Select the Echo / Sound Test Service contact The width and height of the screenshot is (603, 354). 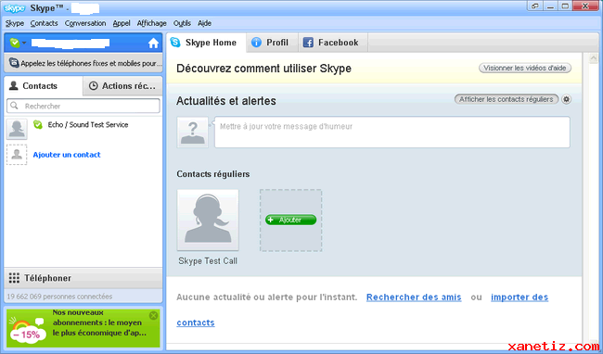coord(83,129)
